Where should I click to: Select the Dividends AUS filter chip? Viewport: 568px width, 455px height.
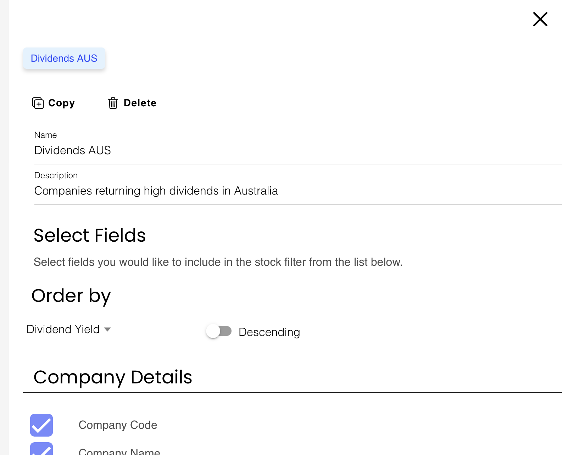pos(64,58)
